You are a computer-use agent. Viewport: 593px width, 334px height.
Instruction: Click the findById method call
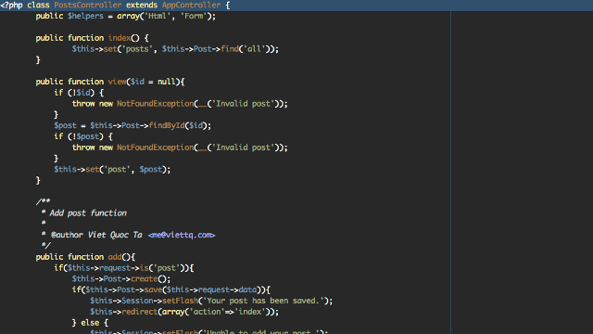(x=167, y=126)
